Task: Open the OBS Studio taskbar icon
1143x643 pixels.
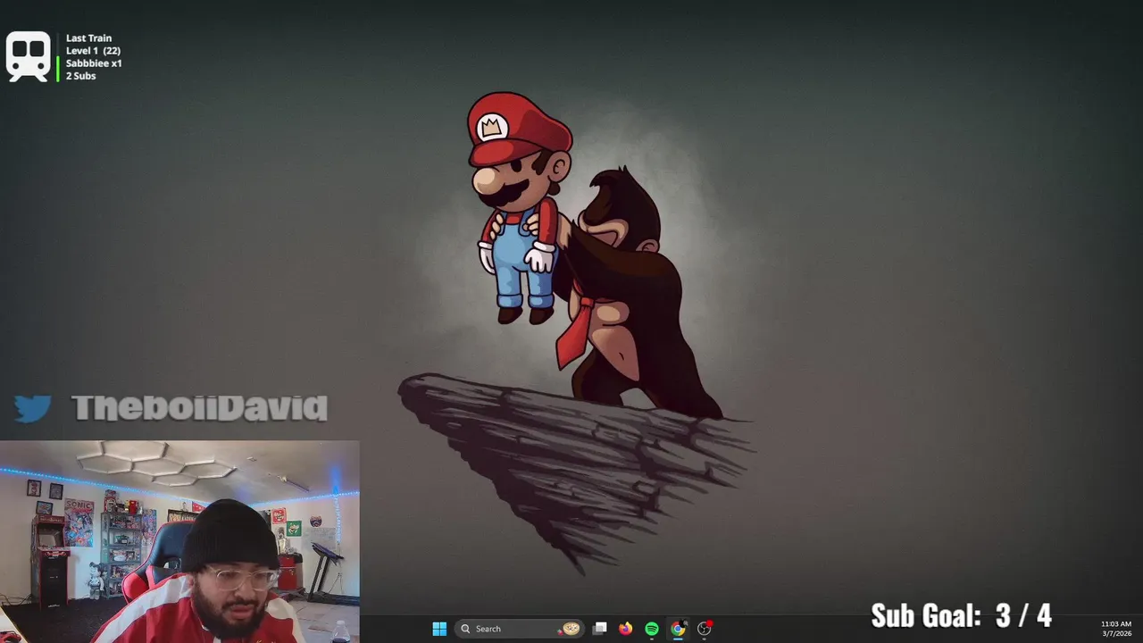Action: coord(705,629)
